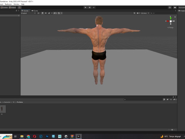Open the component tools icon near Gizmos
This screenshot has height=139, width=185.
[135, 13]
